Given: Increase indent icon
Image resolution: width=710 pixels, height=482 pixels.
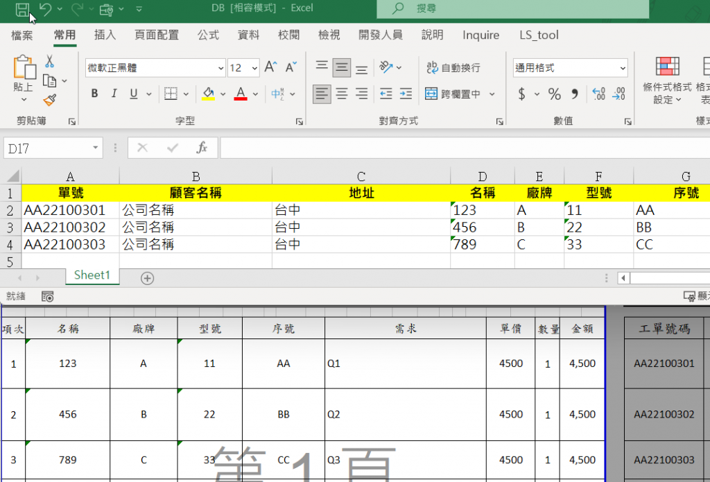Looking at the screenshot, I should (406, 94).
